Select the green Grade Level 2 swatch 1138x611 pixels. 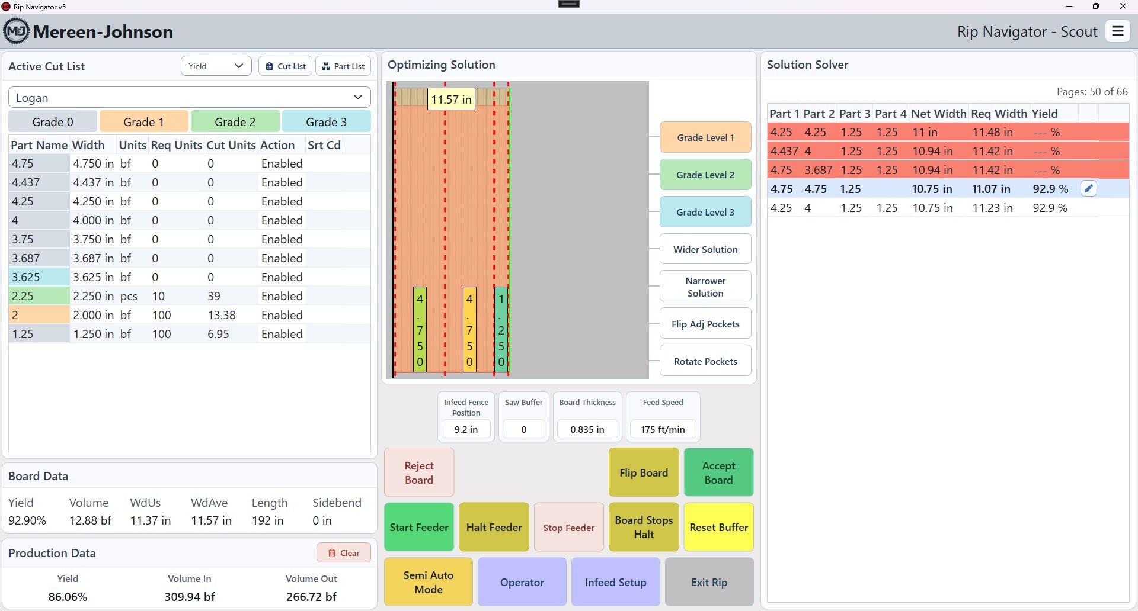(705, 175)
